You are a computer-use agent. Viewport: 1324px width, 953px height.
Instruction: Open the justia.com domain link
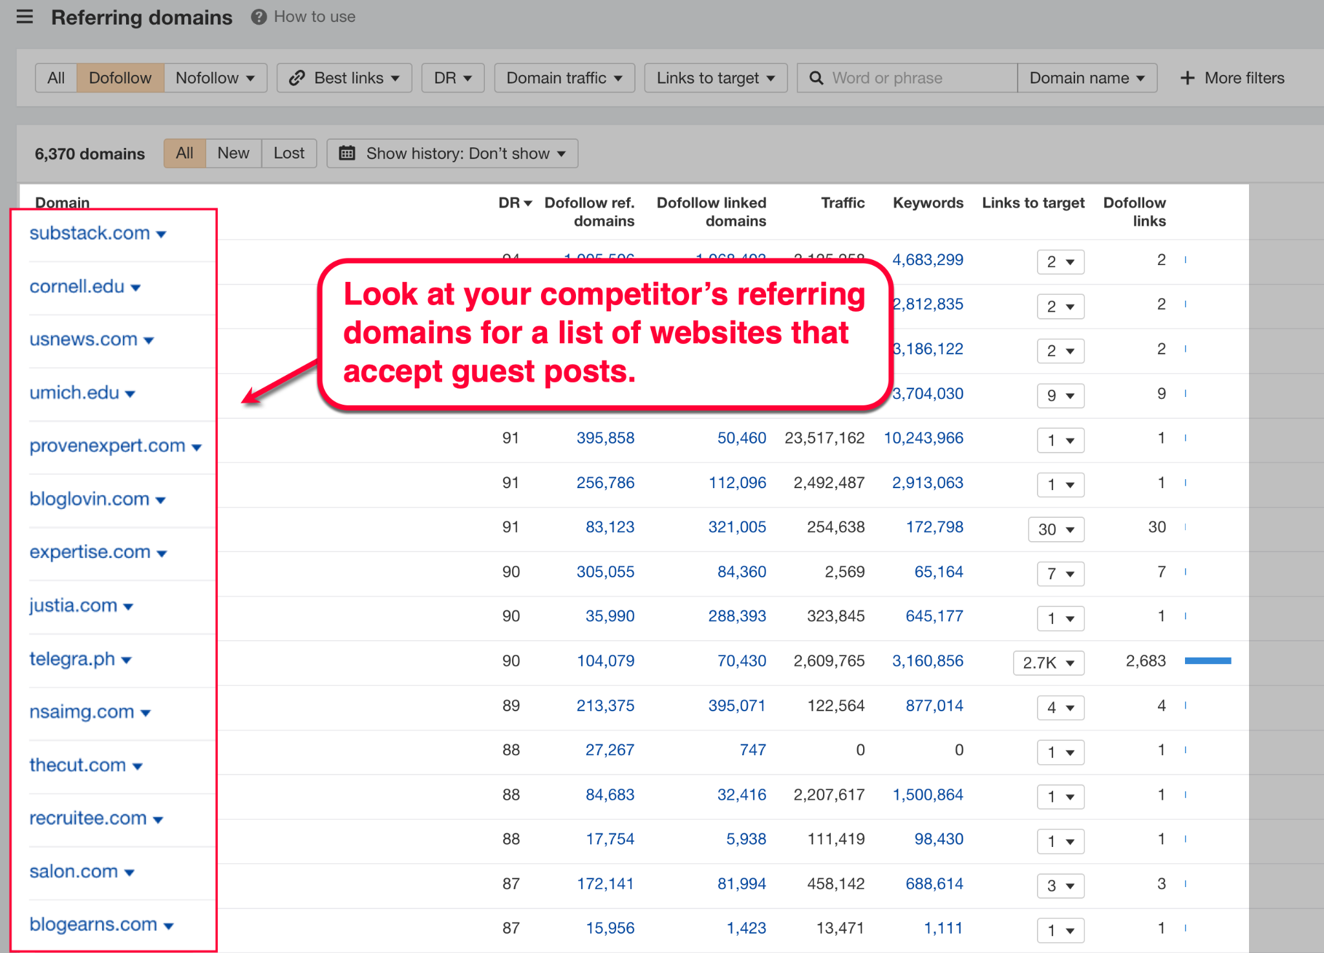[x=74, y=606]
